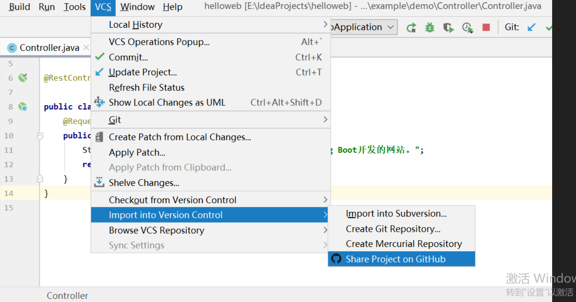Click the green Debug bug icon
Image resolution: width=576 pixels, height=302 pixels.
(430, 27)
